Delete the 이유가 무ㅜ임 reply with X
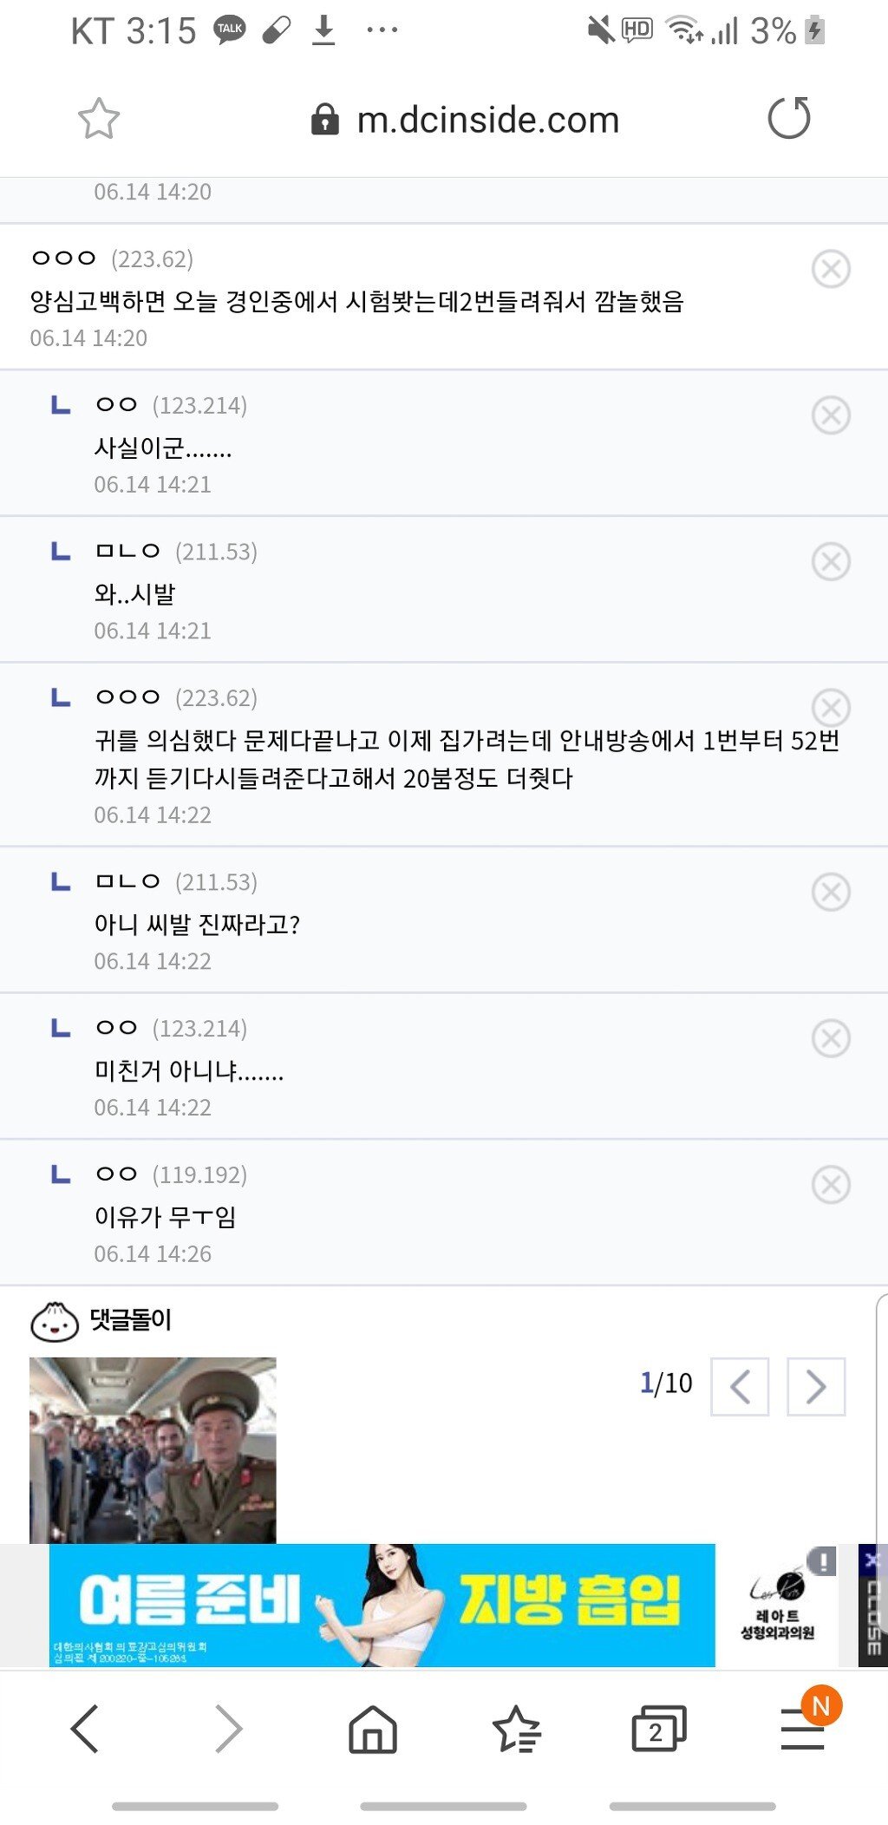Viewport: 888px width, 1825px height. point(831,1185)
